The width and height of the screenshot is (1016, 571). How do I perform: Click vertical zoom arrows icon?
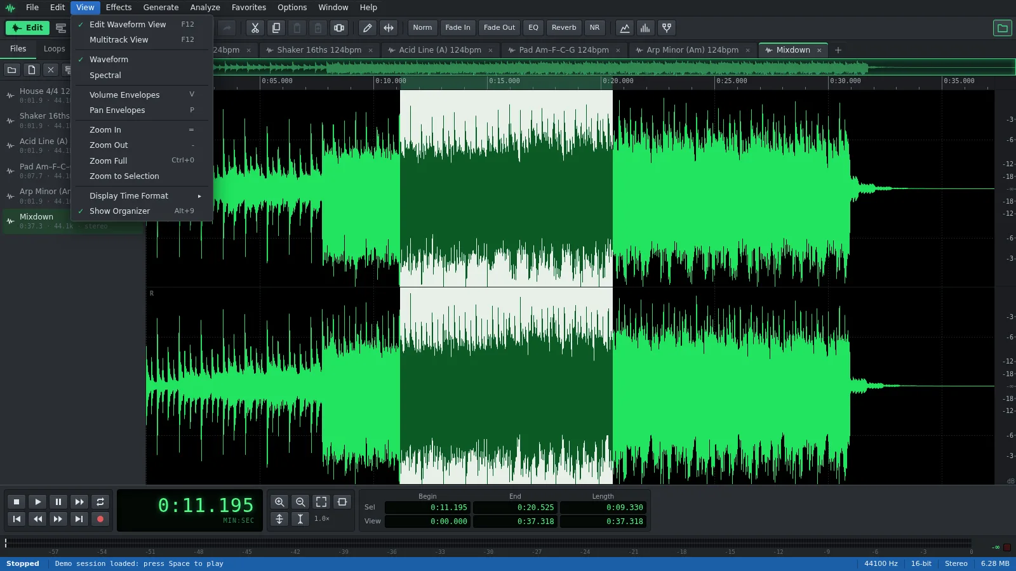coord(279,519)
